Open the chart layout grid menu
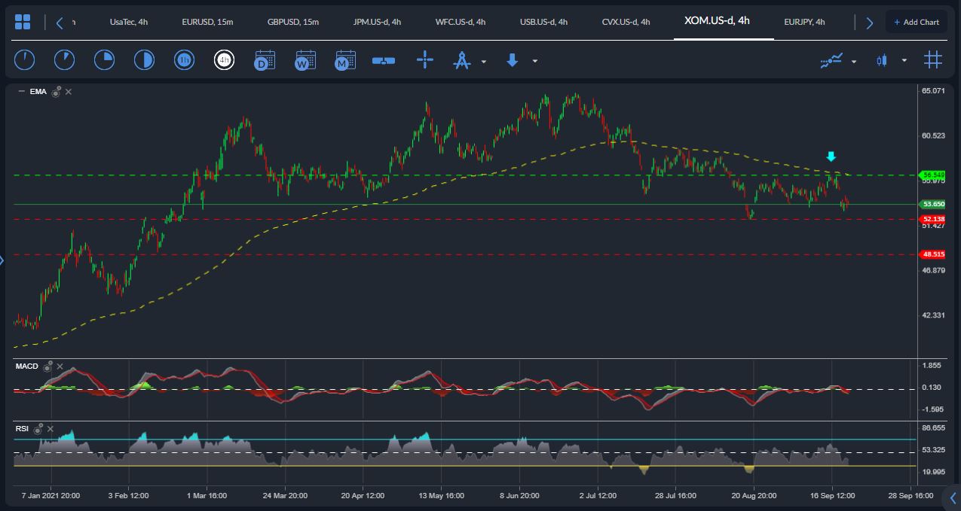 coord(23,22)
